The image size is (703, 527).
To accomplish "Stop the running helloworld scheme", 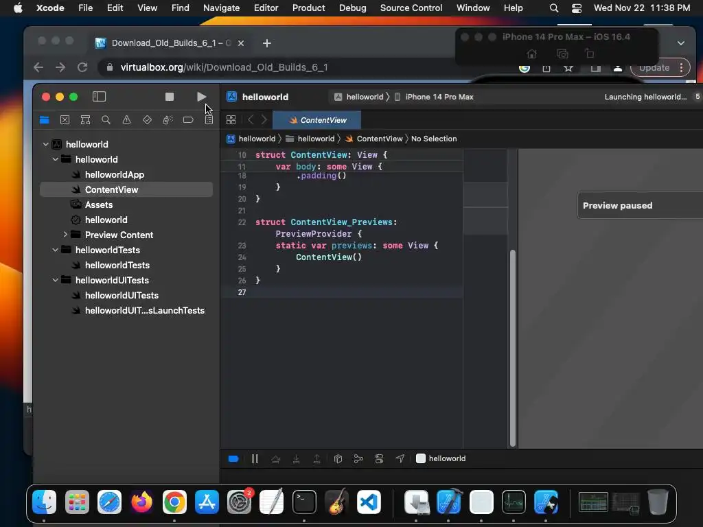I will click(x=169, y=97).
